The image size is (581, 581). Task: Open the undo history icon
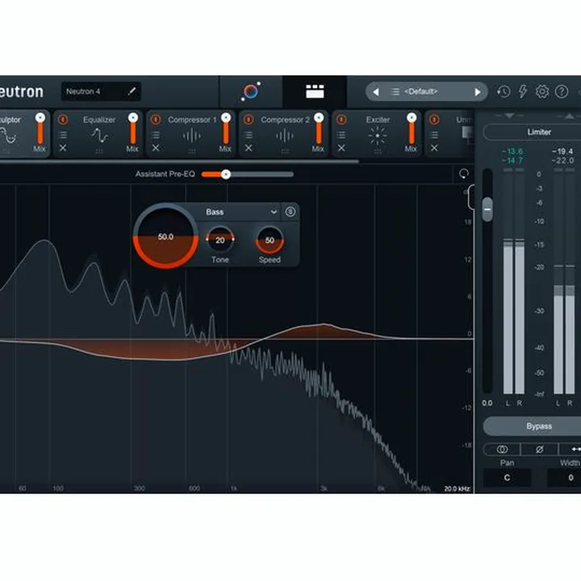(x=504, y=91)
